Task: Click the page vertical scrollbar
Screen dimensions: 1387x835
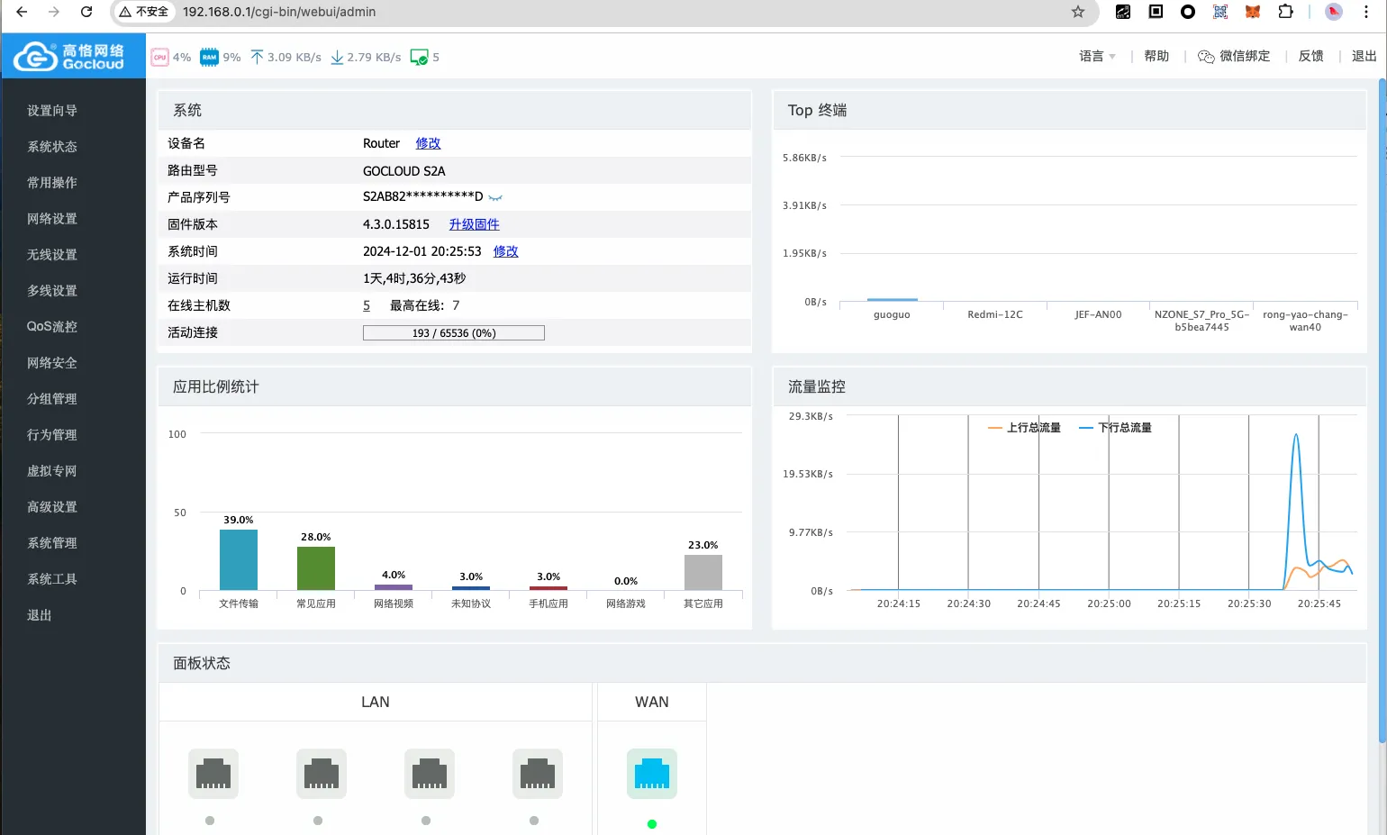Action: tap(1382, 411)
